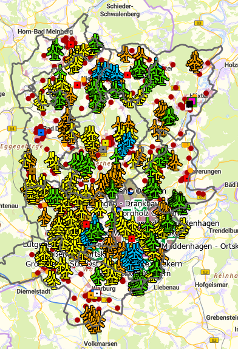The height and width of the screenshot is (349, 238).
Task: Click the Grebenstein town label
Action: [x=222, y=317]
